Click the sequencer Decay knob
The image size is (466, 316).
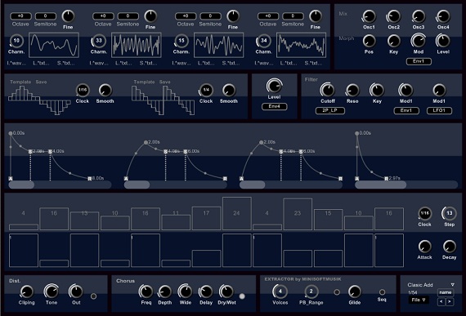[450, 247]
